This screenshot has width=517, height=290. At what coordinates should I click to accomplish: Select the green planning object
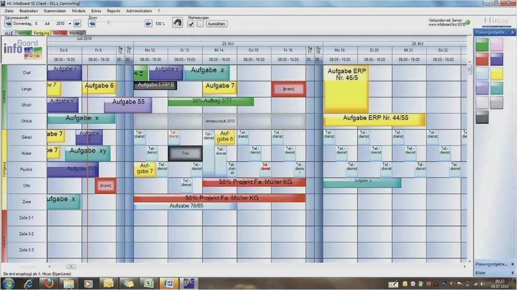click(482, 45)
